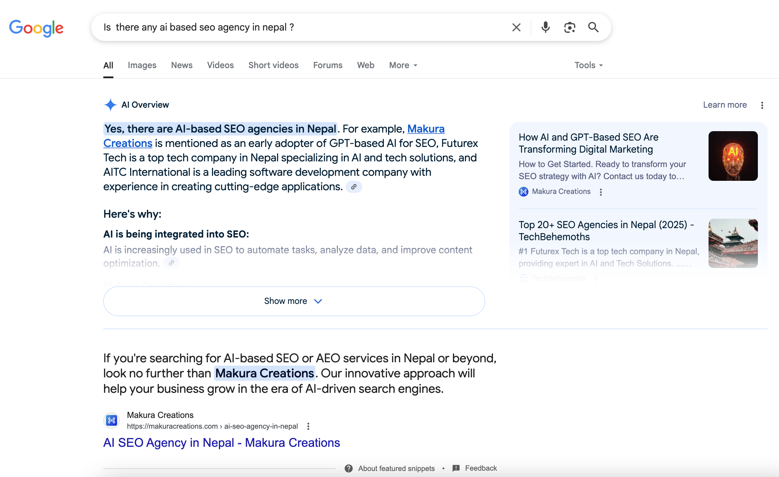Open About featured snippets link
The image size is (779, 477).
(x=396, y=468)
